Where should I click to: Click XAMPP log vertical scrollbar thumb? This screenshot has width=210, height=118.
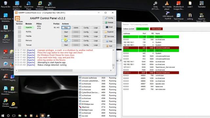113,65
